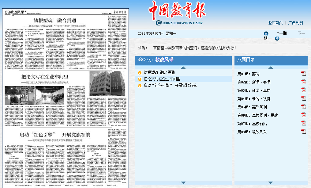Click orange arrow bullet beside 铸根塑魂 融合贯通
The height and width of the screenshot is (188, 311).
click(140, 73)
